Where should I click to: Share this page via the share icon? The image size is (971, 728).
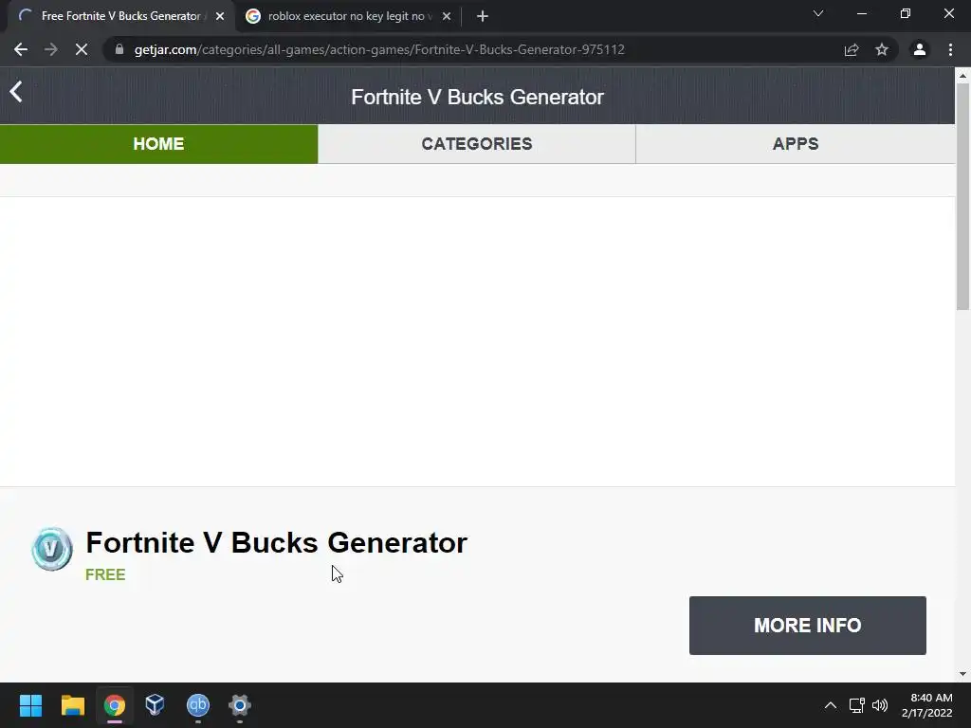(852, 49)
